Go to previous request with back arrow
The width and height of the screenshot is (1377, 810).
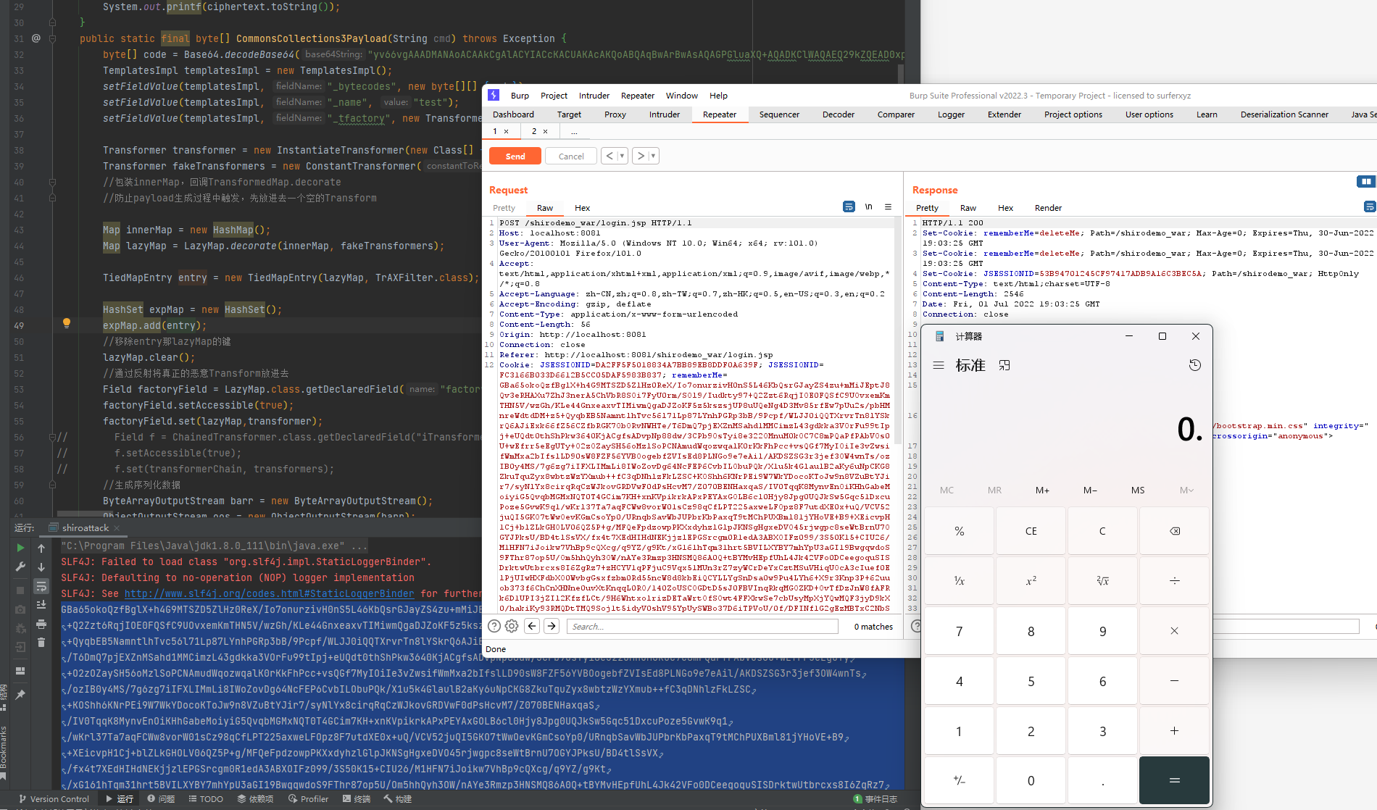click(x=610, y=156)
